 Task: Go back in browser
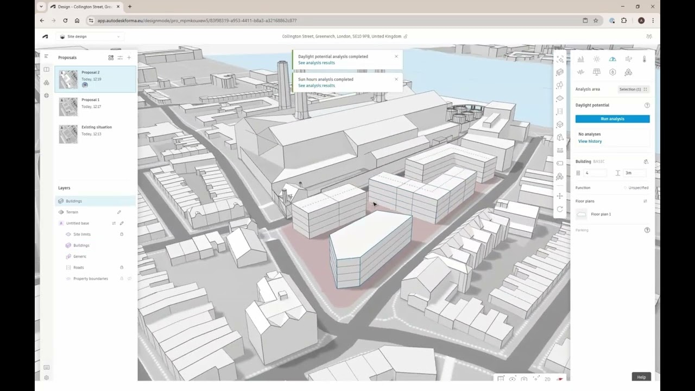coord(42,21)
